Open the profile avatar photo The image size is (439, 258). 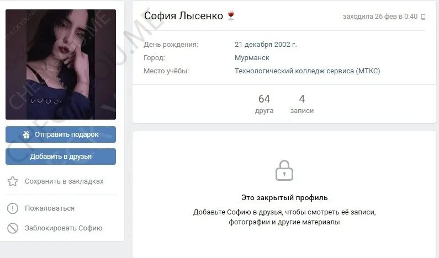pos(61,64)
